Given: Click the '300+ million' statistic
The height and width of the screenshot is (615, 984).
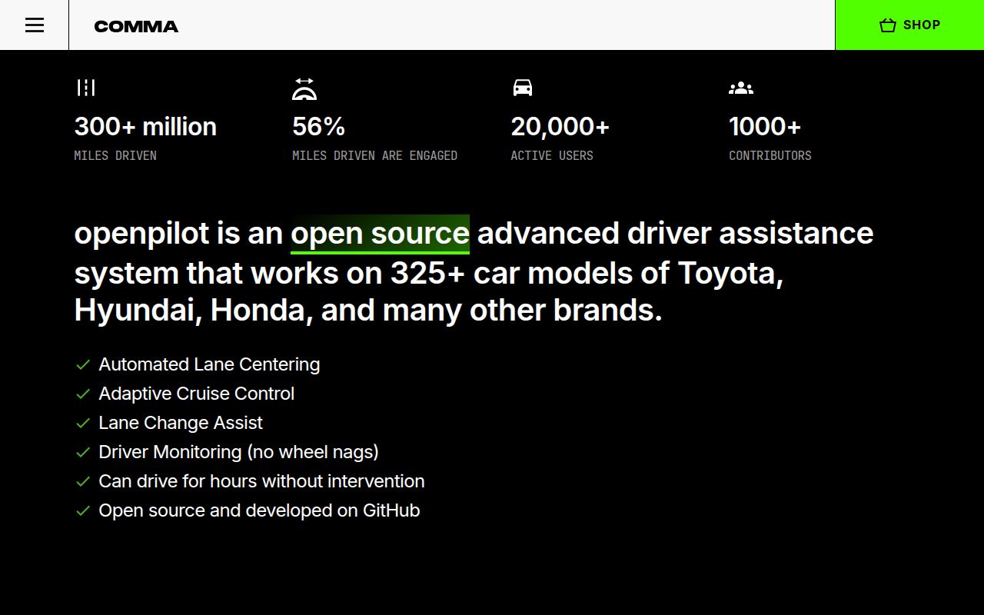Looking at the screenshot, I should click(145, 126).
